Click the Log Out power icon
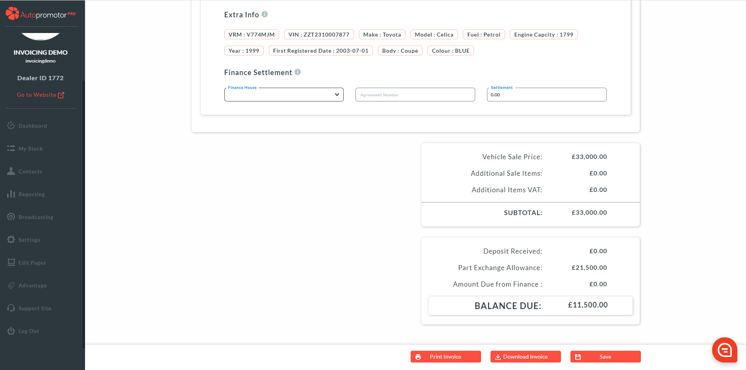 pyautogui.click(x=11, y=331)
